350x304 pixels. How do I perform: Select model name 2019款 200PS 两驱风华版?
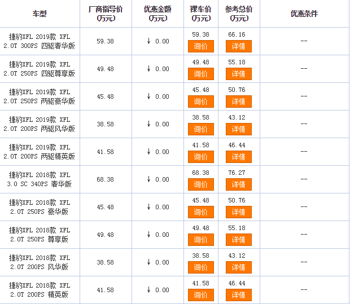pyautogui.click(x=40, y=124)
